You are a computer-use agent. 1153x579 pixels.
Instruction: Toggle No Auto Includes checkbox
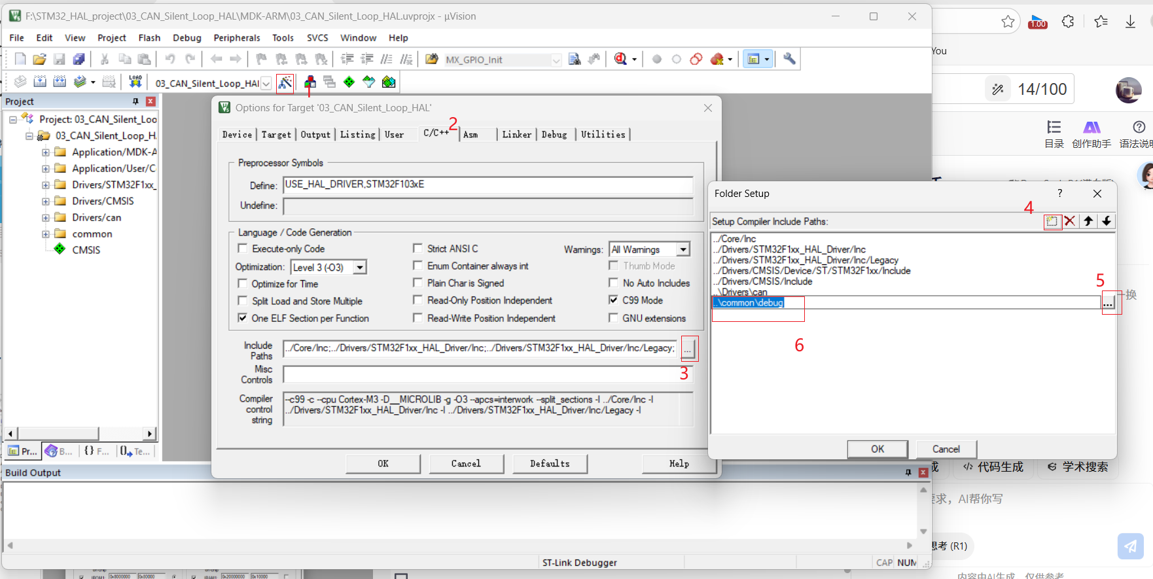coord(613,283)
